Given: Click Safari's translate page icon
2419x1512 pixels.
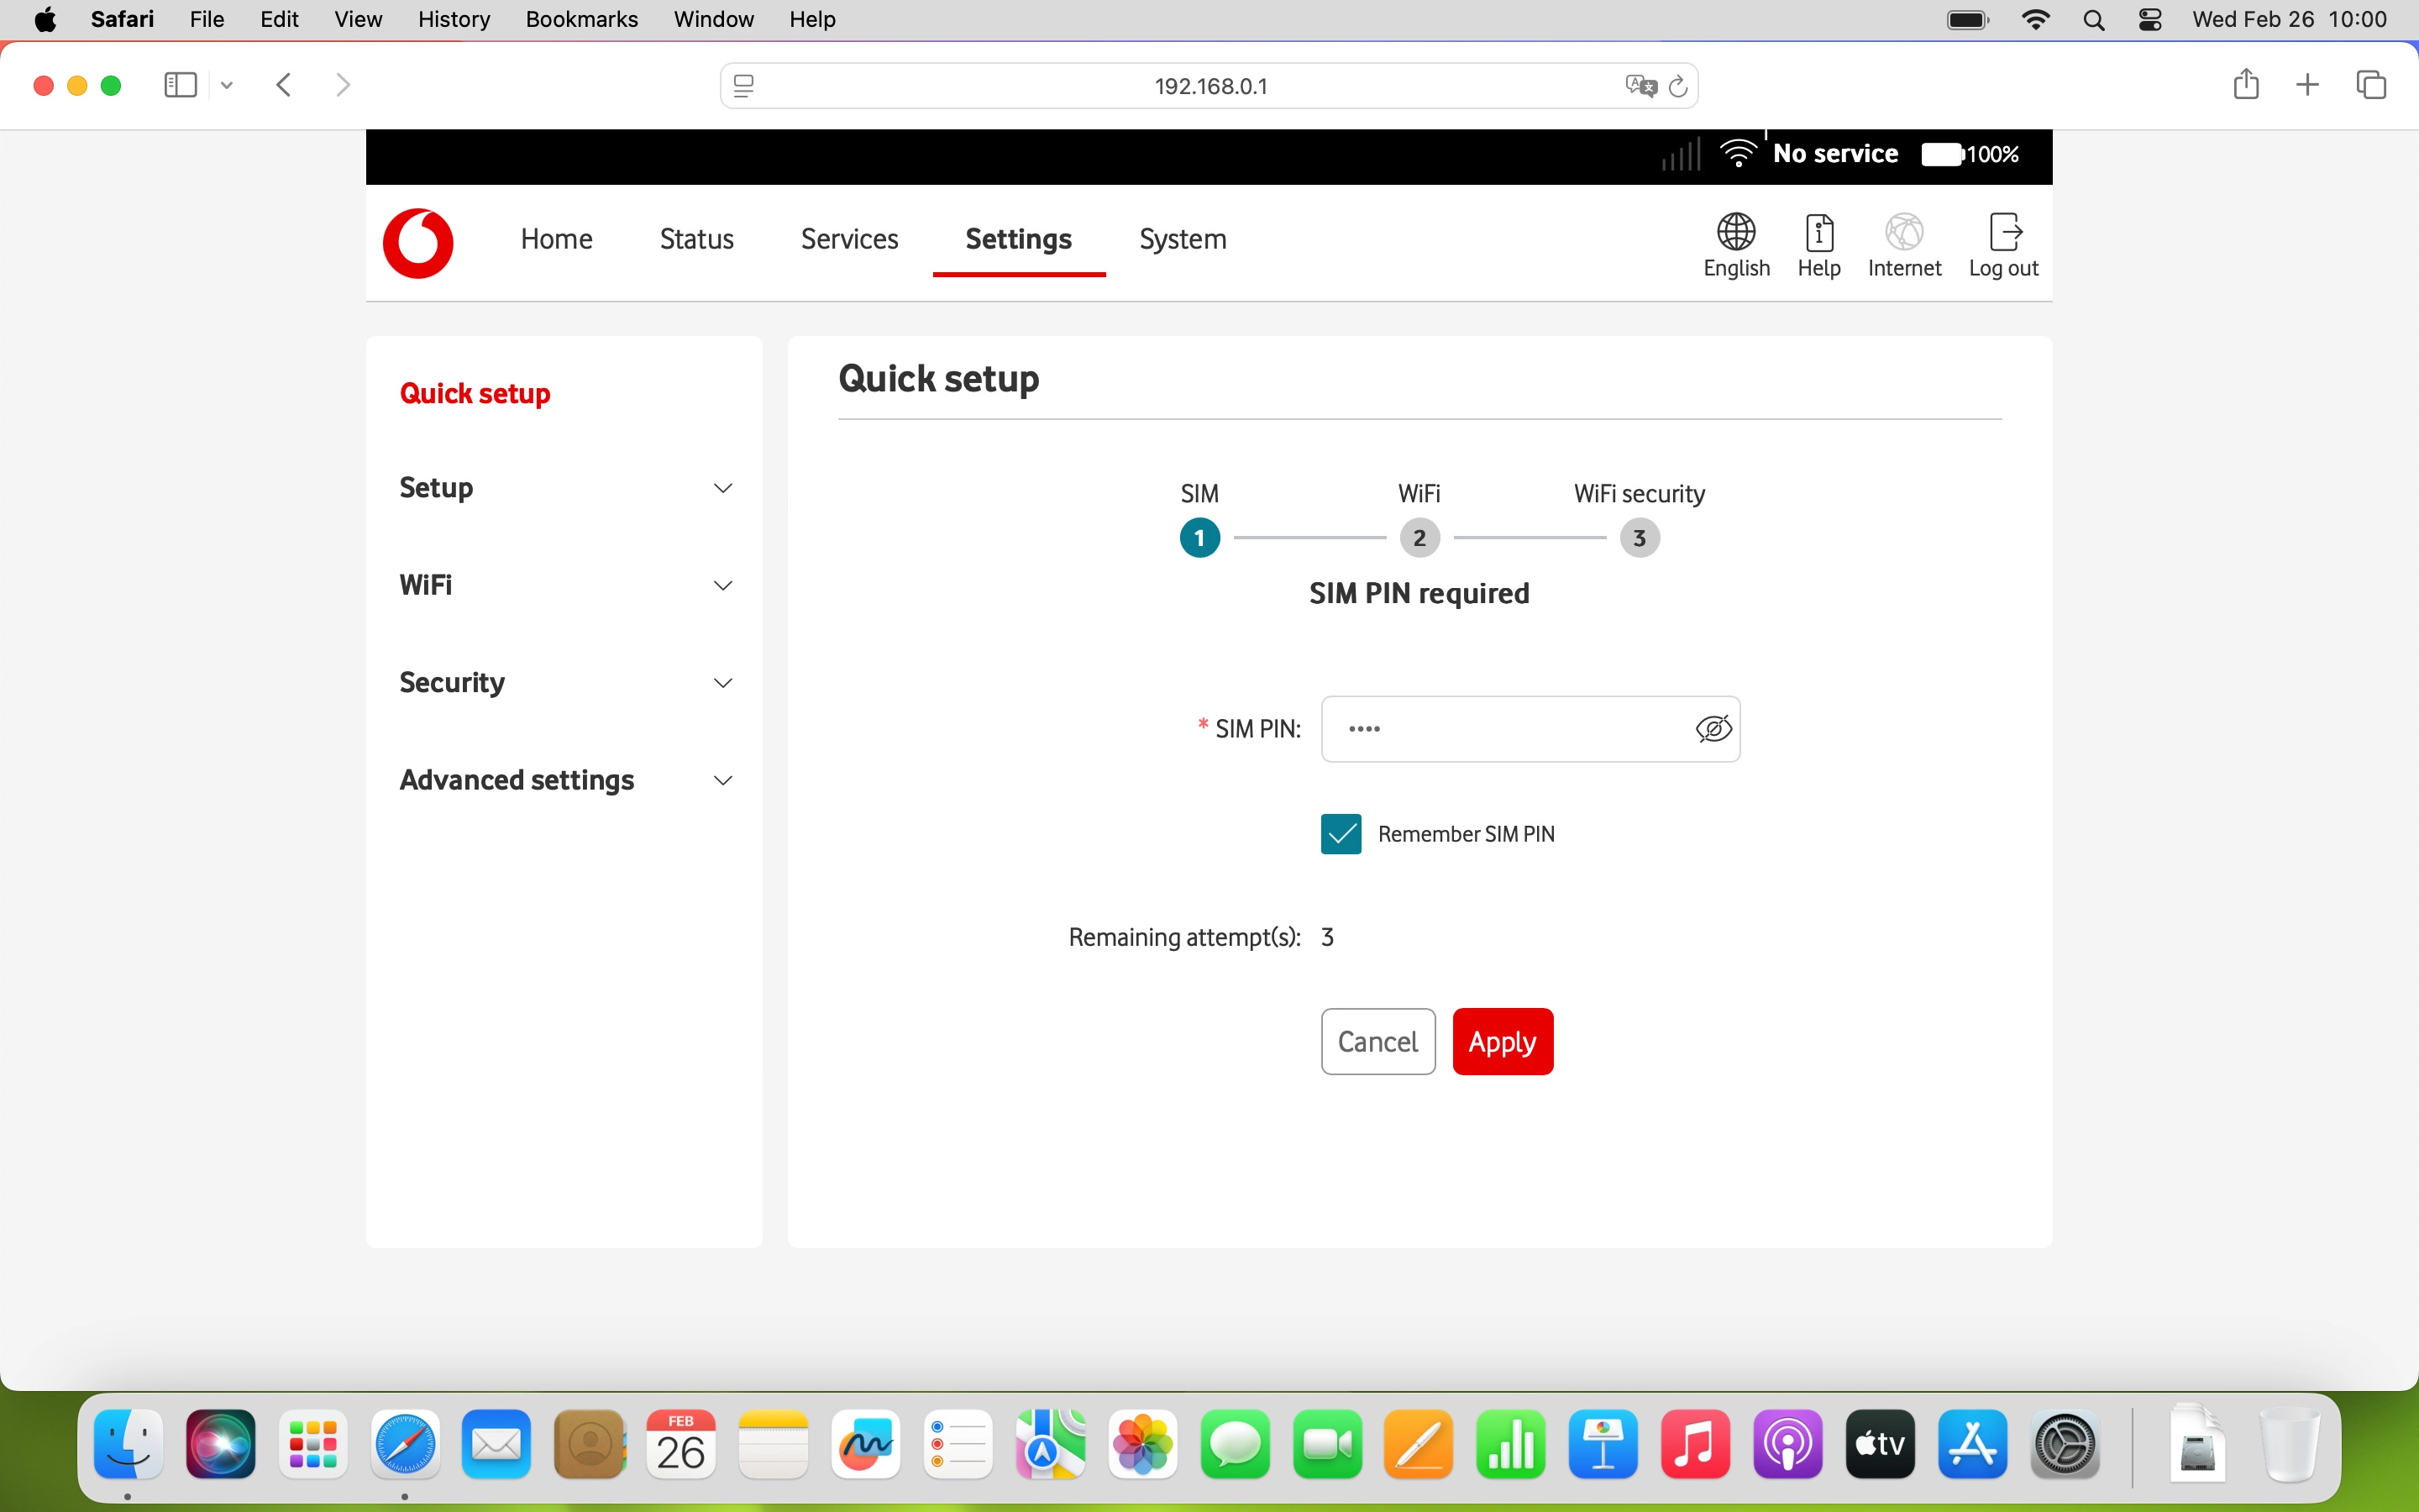Looking at the screenshot, I should [x=1640, y=86].
